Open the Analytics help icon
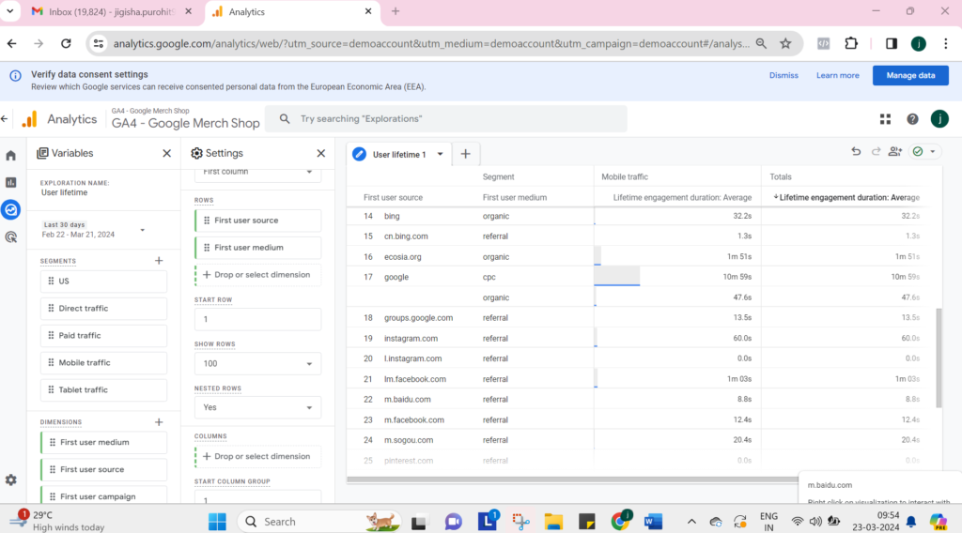 pyautogui.click(x=912, y=119)
